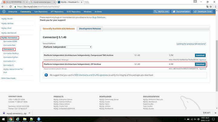Open the notification center icon
218x122 pixels.
click(213, 119)
